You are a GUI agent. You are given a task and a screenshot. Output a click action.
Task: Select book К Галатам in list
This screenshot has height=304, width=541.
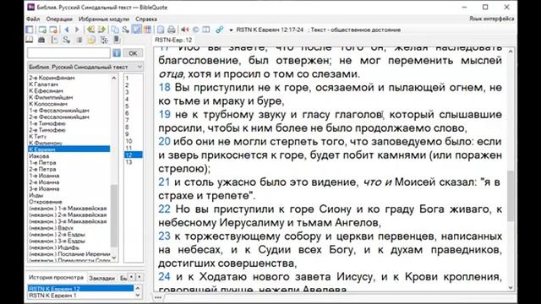click(x=43, y=84)
